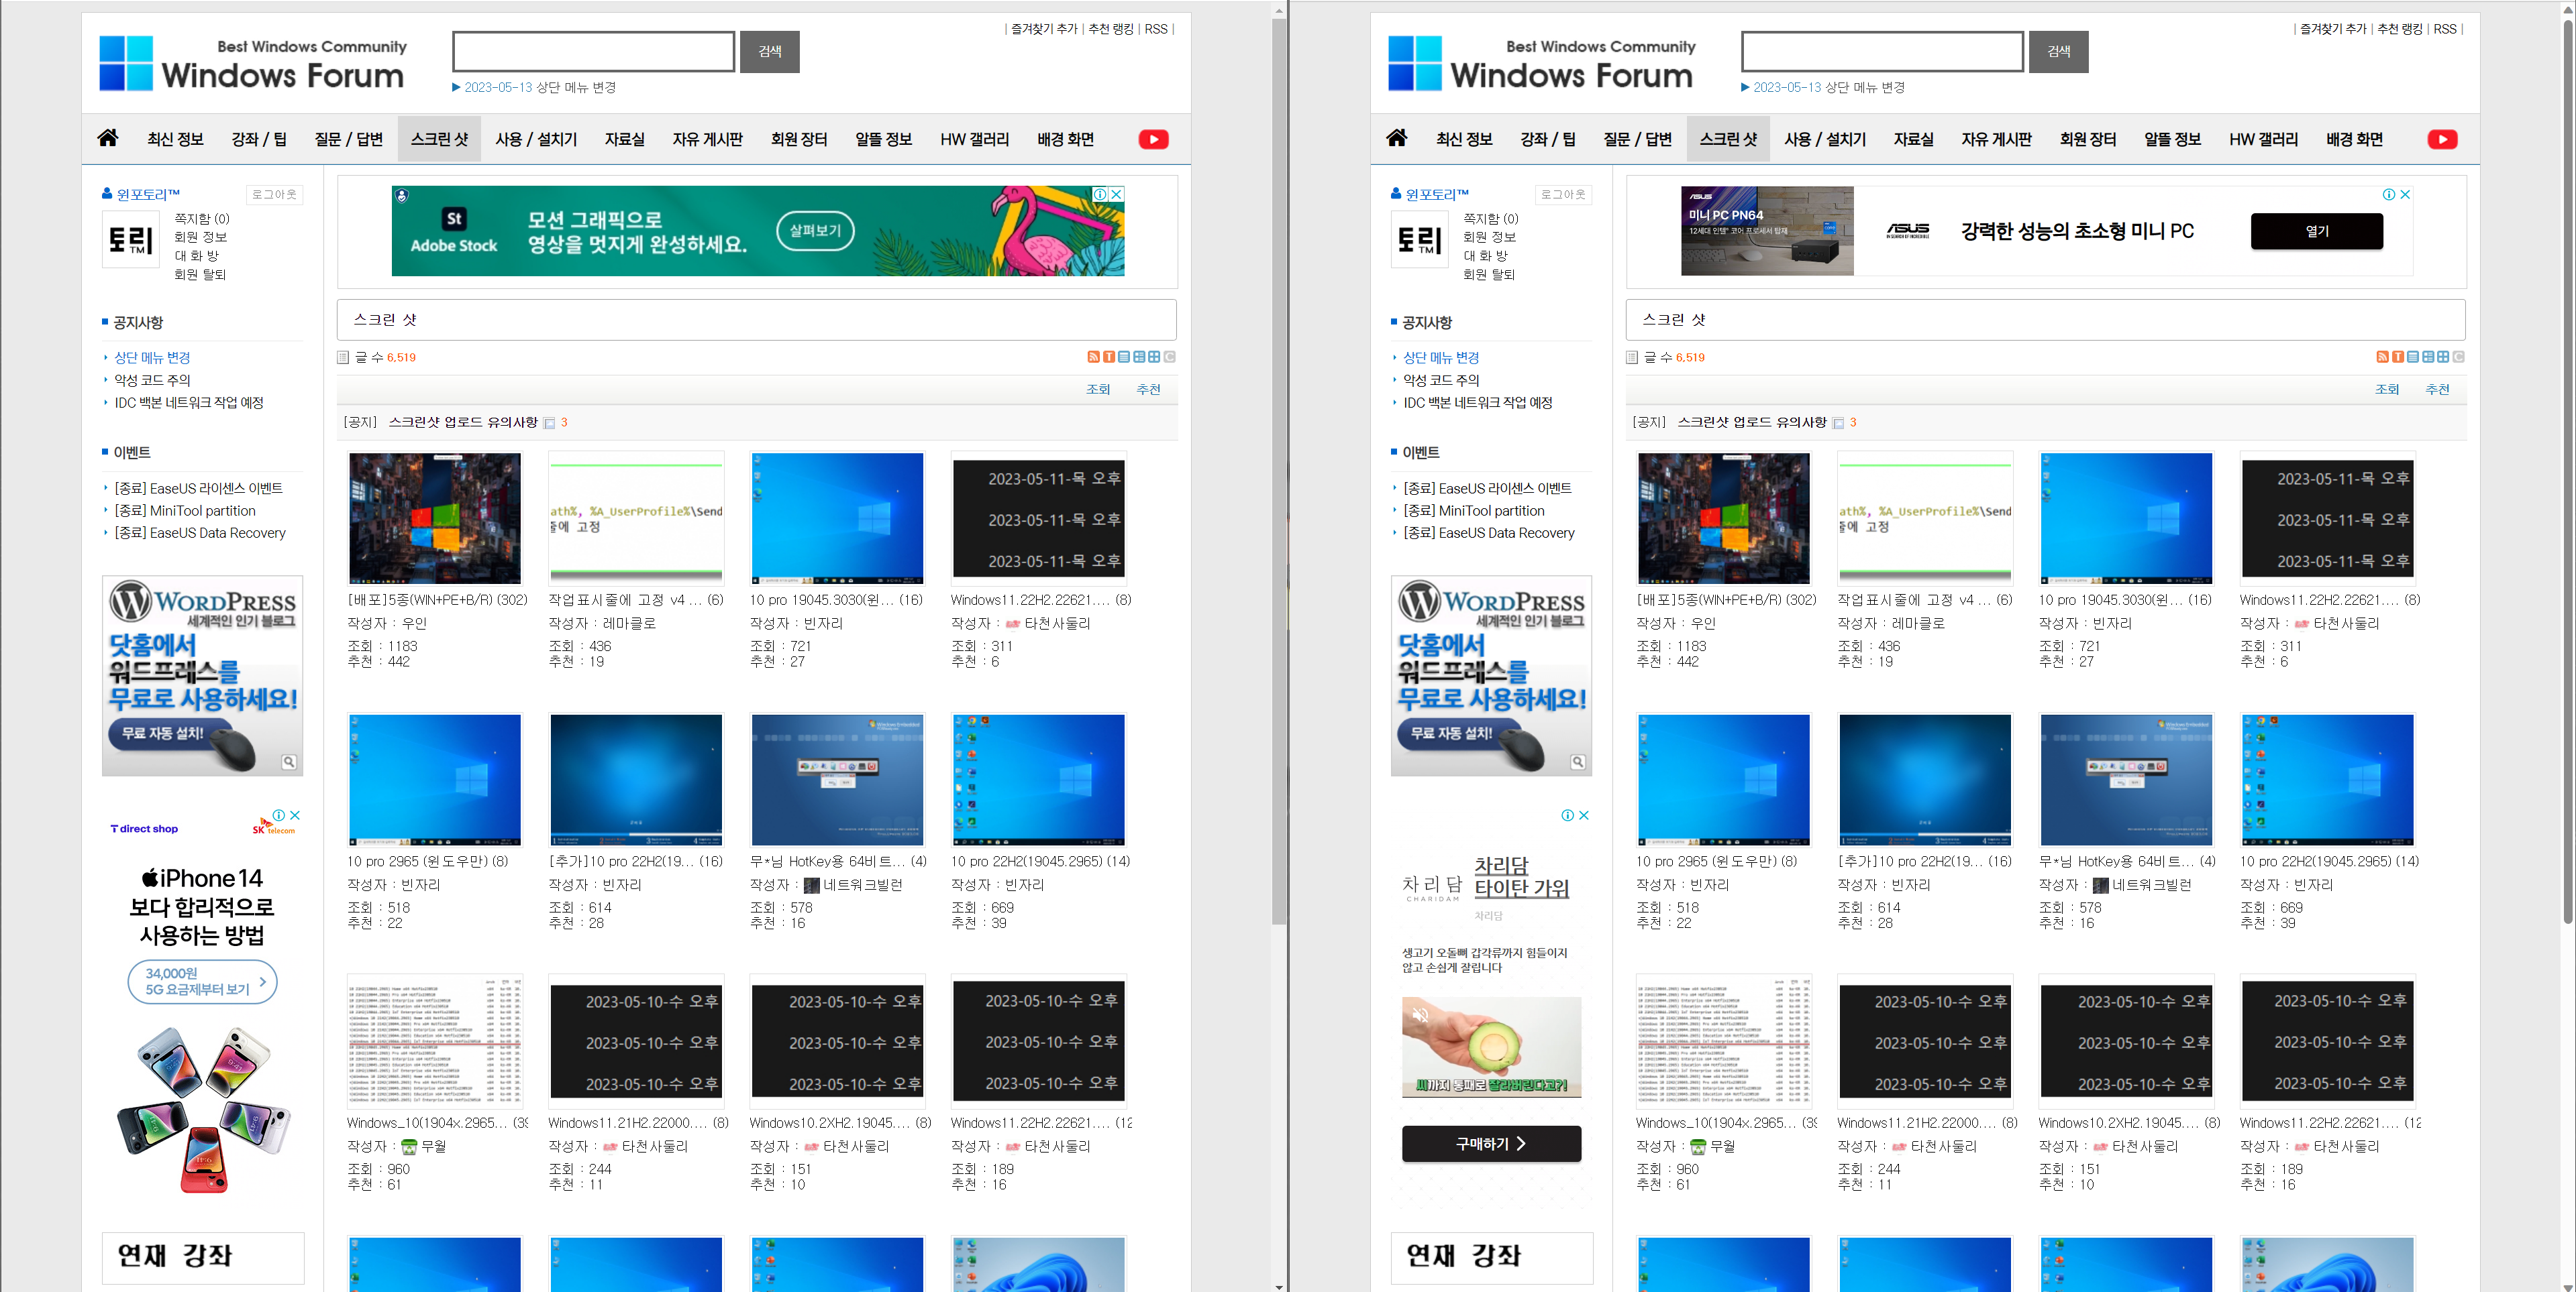2576x1292 pixels.
Task: Click 검색 search button in left window
Action: tap(769, 52)
